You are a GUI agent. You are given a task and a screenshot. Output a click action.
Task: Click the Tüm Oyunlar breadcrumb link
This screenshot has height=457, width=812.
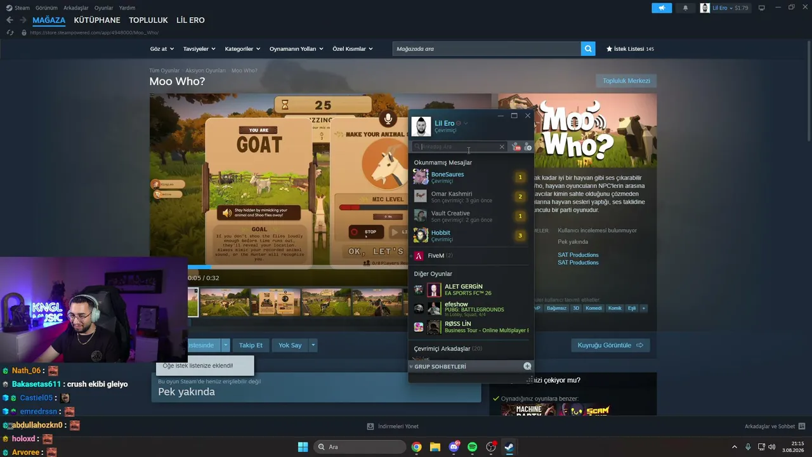point(164,70)
